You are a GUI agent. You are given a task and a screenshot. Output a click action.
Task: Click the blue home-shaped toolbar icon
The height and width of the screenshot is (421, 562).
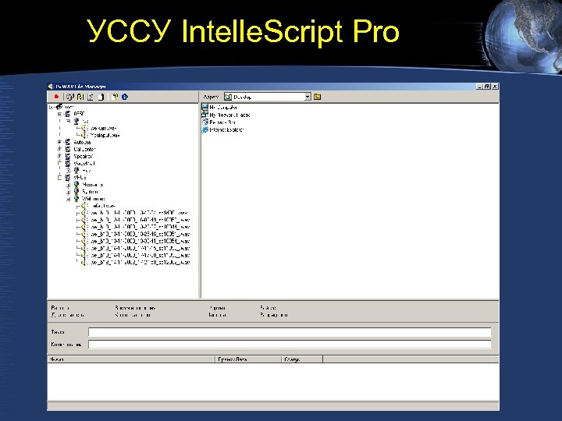point(125,97)
